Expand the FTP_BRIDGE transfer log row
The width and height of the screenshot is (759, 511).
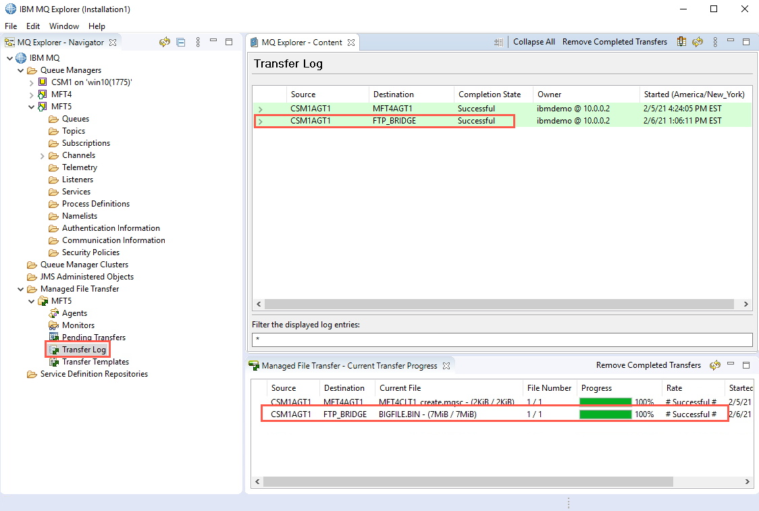click(261, 122)
